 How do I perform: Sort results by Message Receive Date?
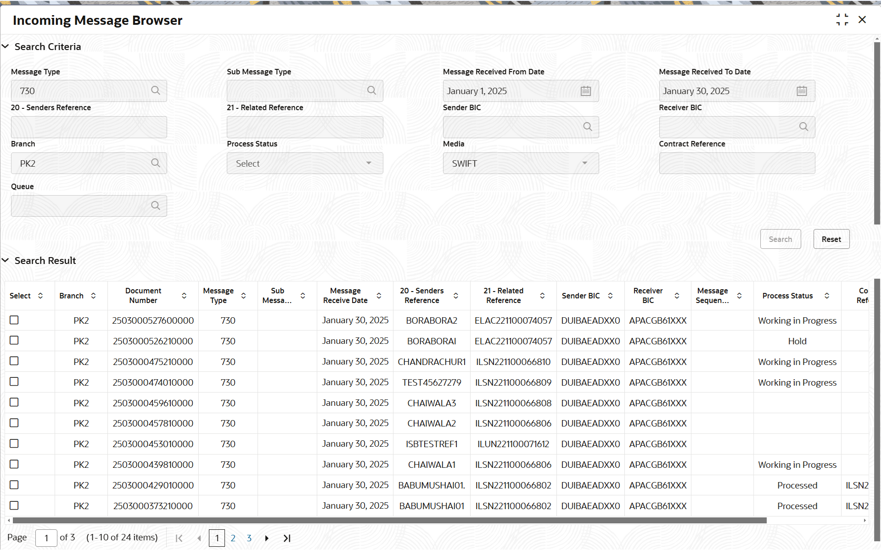pyautogui.click(x=379, y=296)
